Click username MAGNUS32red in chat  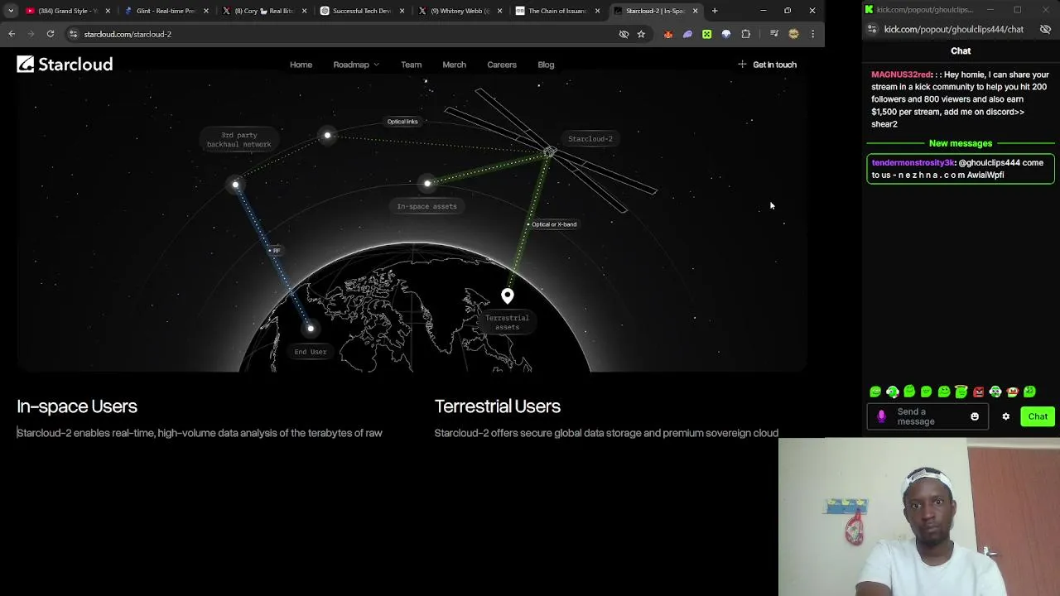(x=901, y=74)
